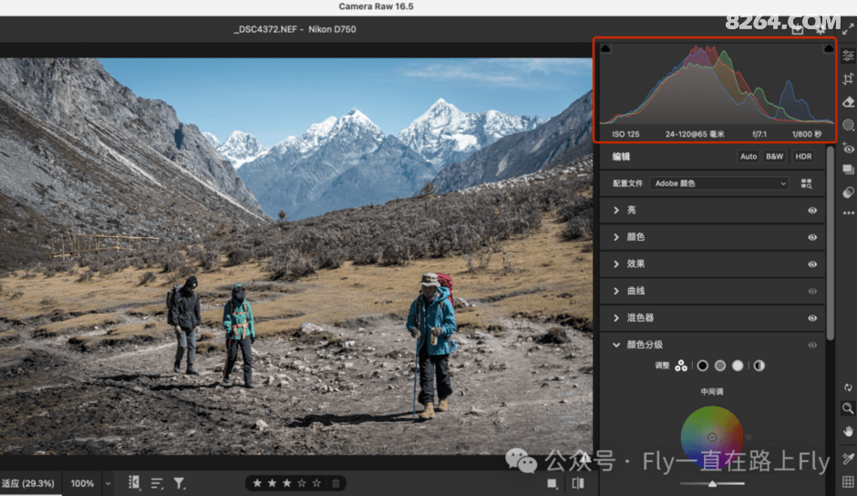
Task: Select the Crop tool in right toolbar
Action: click(x=849, y=79)
